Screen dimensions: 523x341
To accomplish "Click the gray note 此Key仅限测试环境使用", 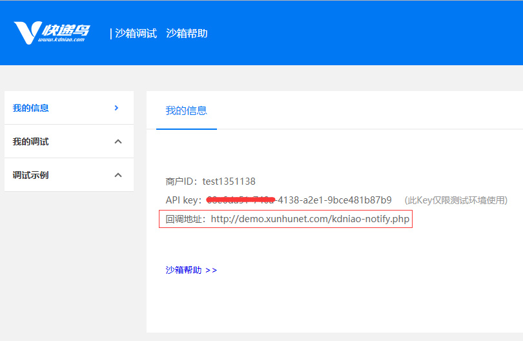I will coord(456,200).
